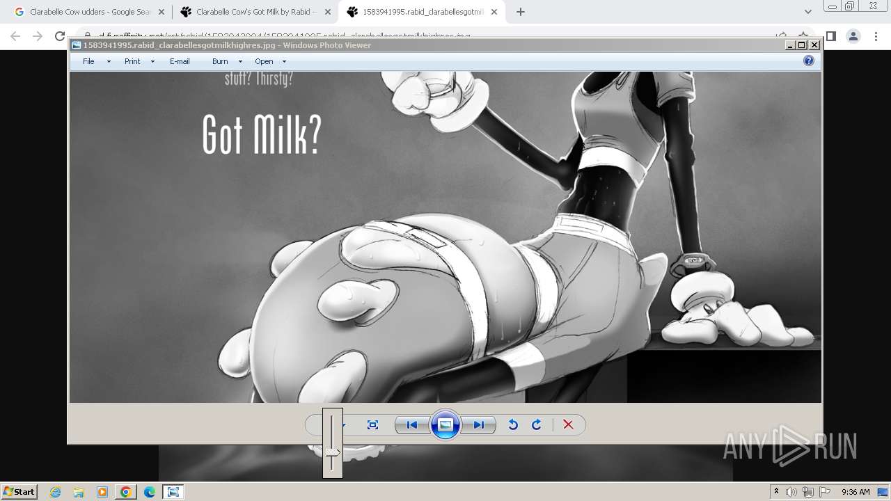Open Microsoft Edge from taskbar
Viewport: 891px width, 501px height.
(x=150, y=492)
